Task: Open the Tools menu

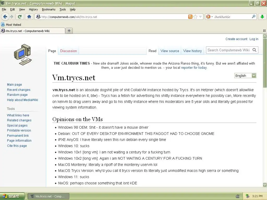Action: click(x=63, y=9)
